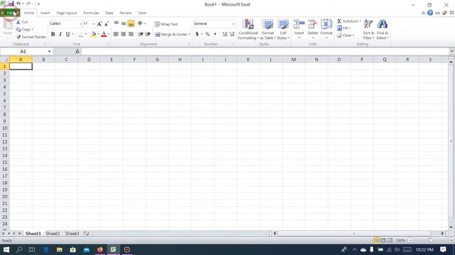
Task: Increase font size with Grow Font
Action: pyautogui.click(x=100, y=24)
